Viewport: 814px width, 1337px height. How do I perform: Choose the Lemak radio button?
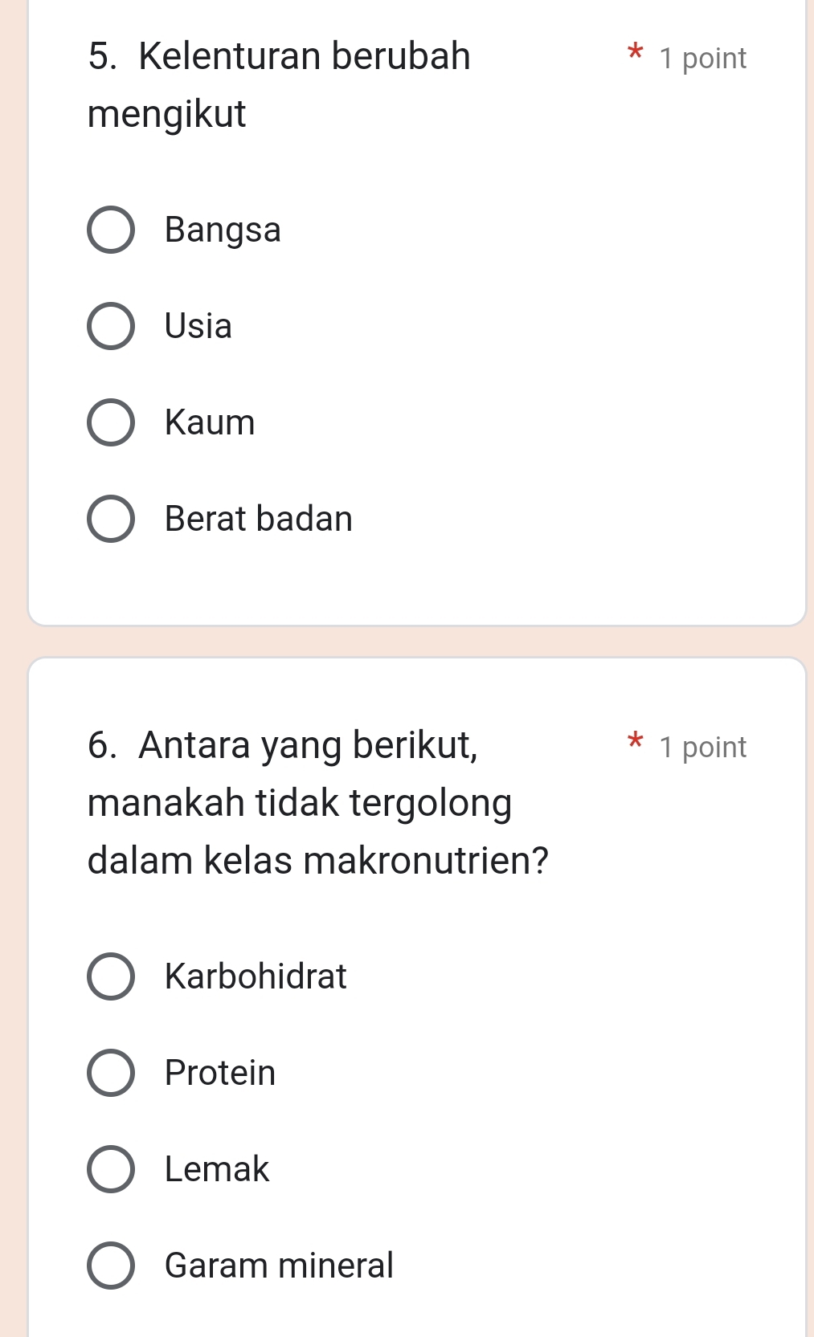111,1169
